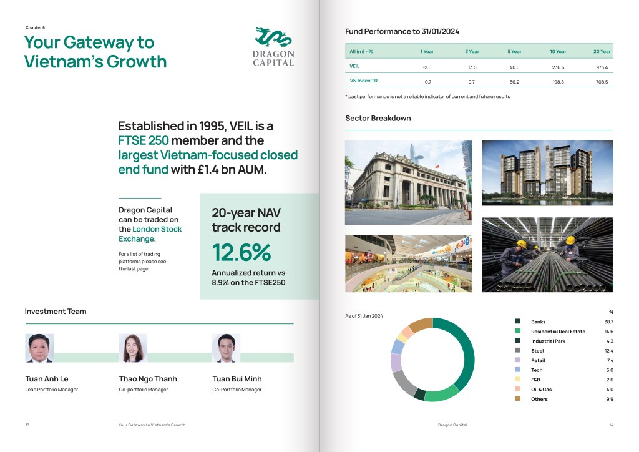The image size is (639, 452).
Task: Open the residential towers photo
Action: click(547, 172)
